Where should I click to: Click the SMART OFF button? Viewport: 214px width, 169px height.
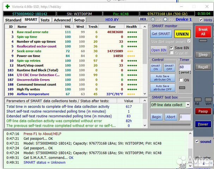click(169, 68)
